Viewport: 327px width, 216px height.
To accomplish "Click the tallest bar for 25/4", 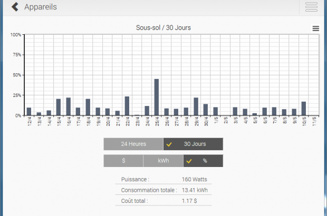I will click(x=157, y=97).
